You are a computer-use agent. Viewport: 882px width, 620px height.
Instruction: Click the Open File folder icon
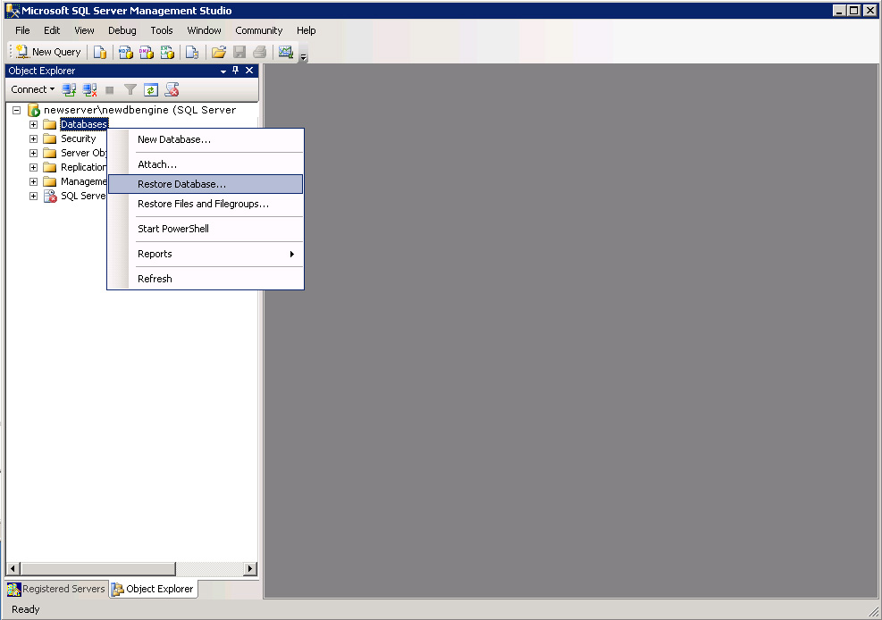point(219,53)
